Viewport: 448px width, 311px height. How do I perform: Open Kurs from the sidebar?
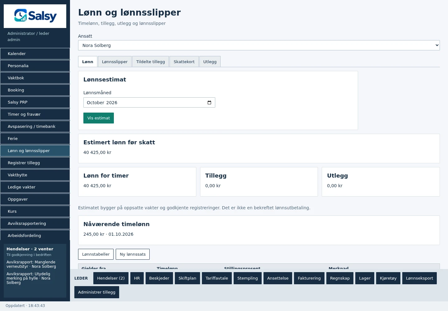(x=35, y=211)
